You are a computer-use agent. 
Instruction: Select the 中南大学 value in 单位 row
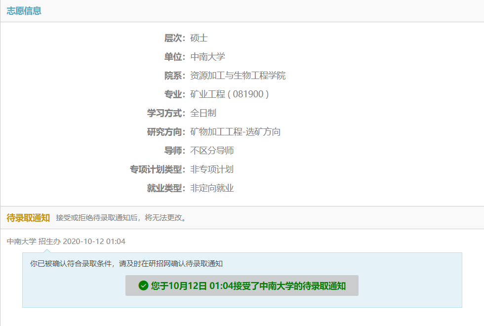pos(207,57)
